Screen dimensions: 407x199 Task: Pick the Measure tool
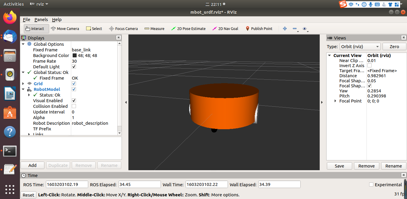[154, 29]
